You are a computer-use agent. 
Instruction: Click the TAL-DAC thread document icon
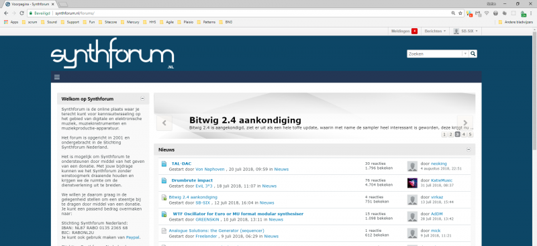164,164
